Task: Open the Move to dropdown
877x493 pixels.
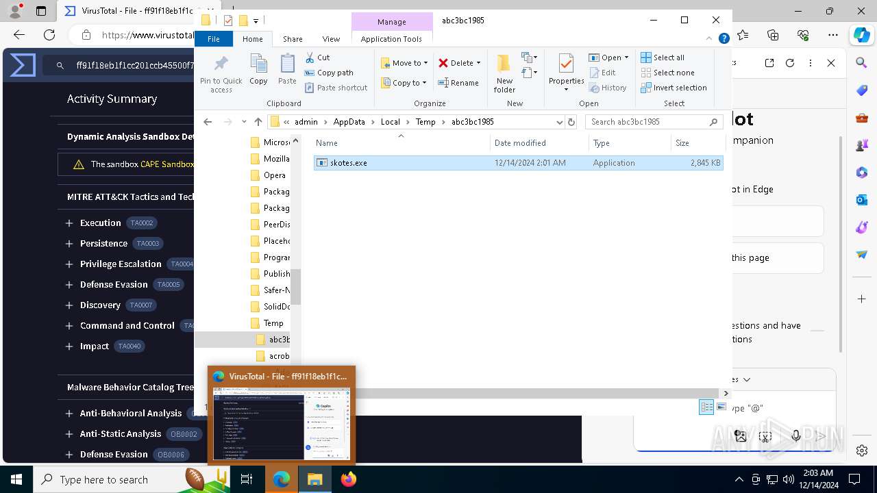Action: coord(404,63)
